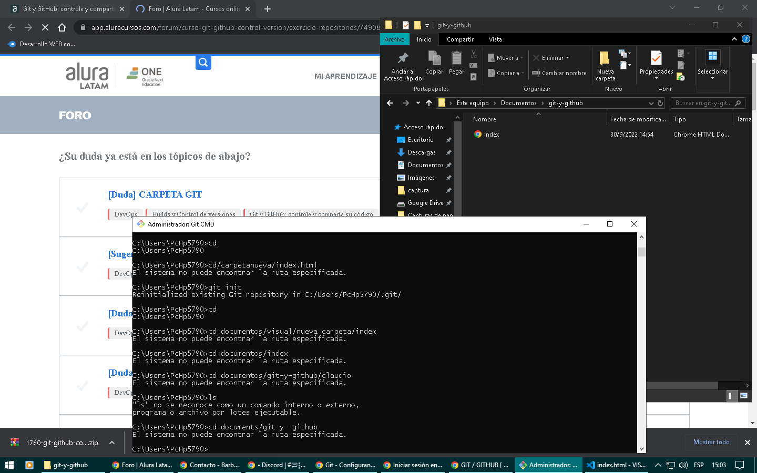Click browser stop loading X icon
Viewport: 757px width, 473px height.
(45, 27)
